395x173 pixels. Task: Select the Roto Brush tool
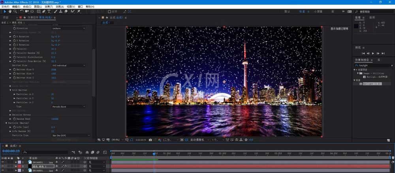(73, 11)
